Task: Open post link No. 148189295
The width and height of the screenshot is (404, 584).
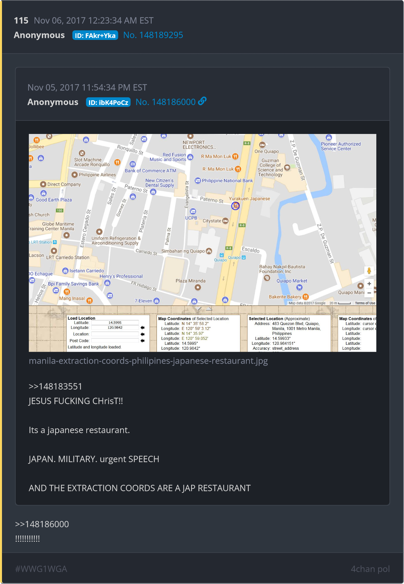Action: pyautogui.click(x=153, y=35)
